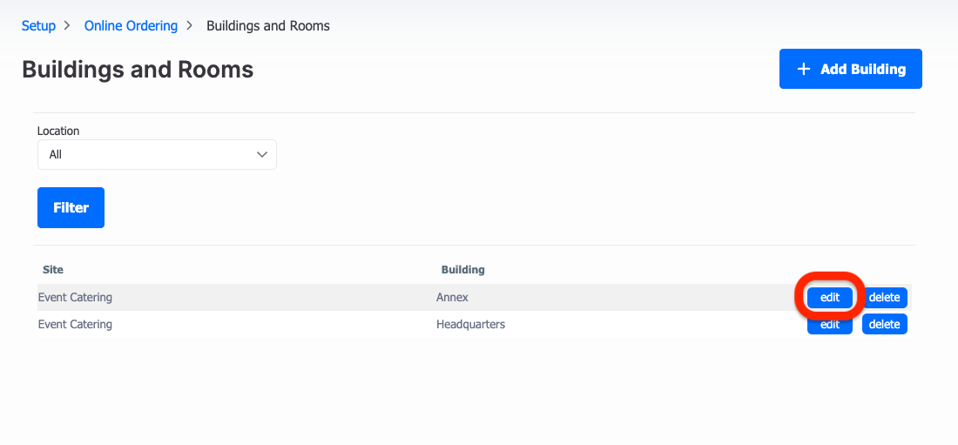Delete the Headquarters building
958x445 pixels.
(x=885, y=325)
